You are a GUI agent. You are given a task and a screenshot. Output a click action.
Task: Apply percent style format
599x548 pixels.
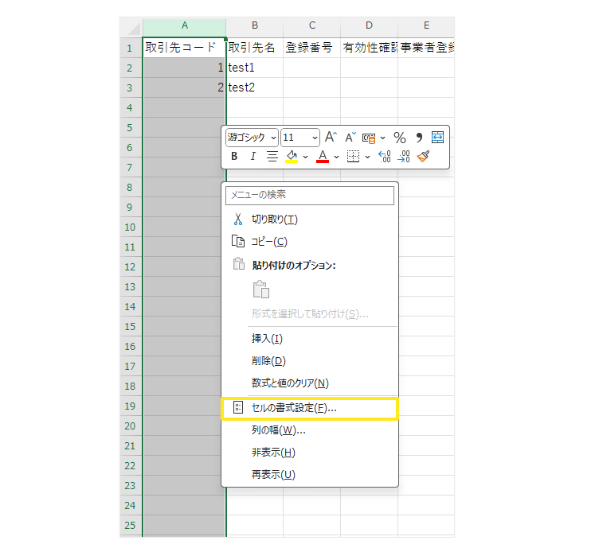(x=400, y=138)
